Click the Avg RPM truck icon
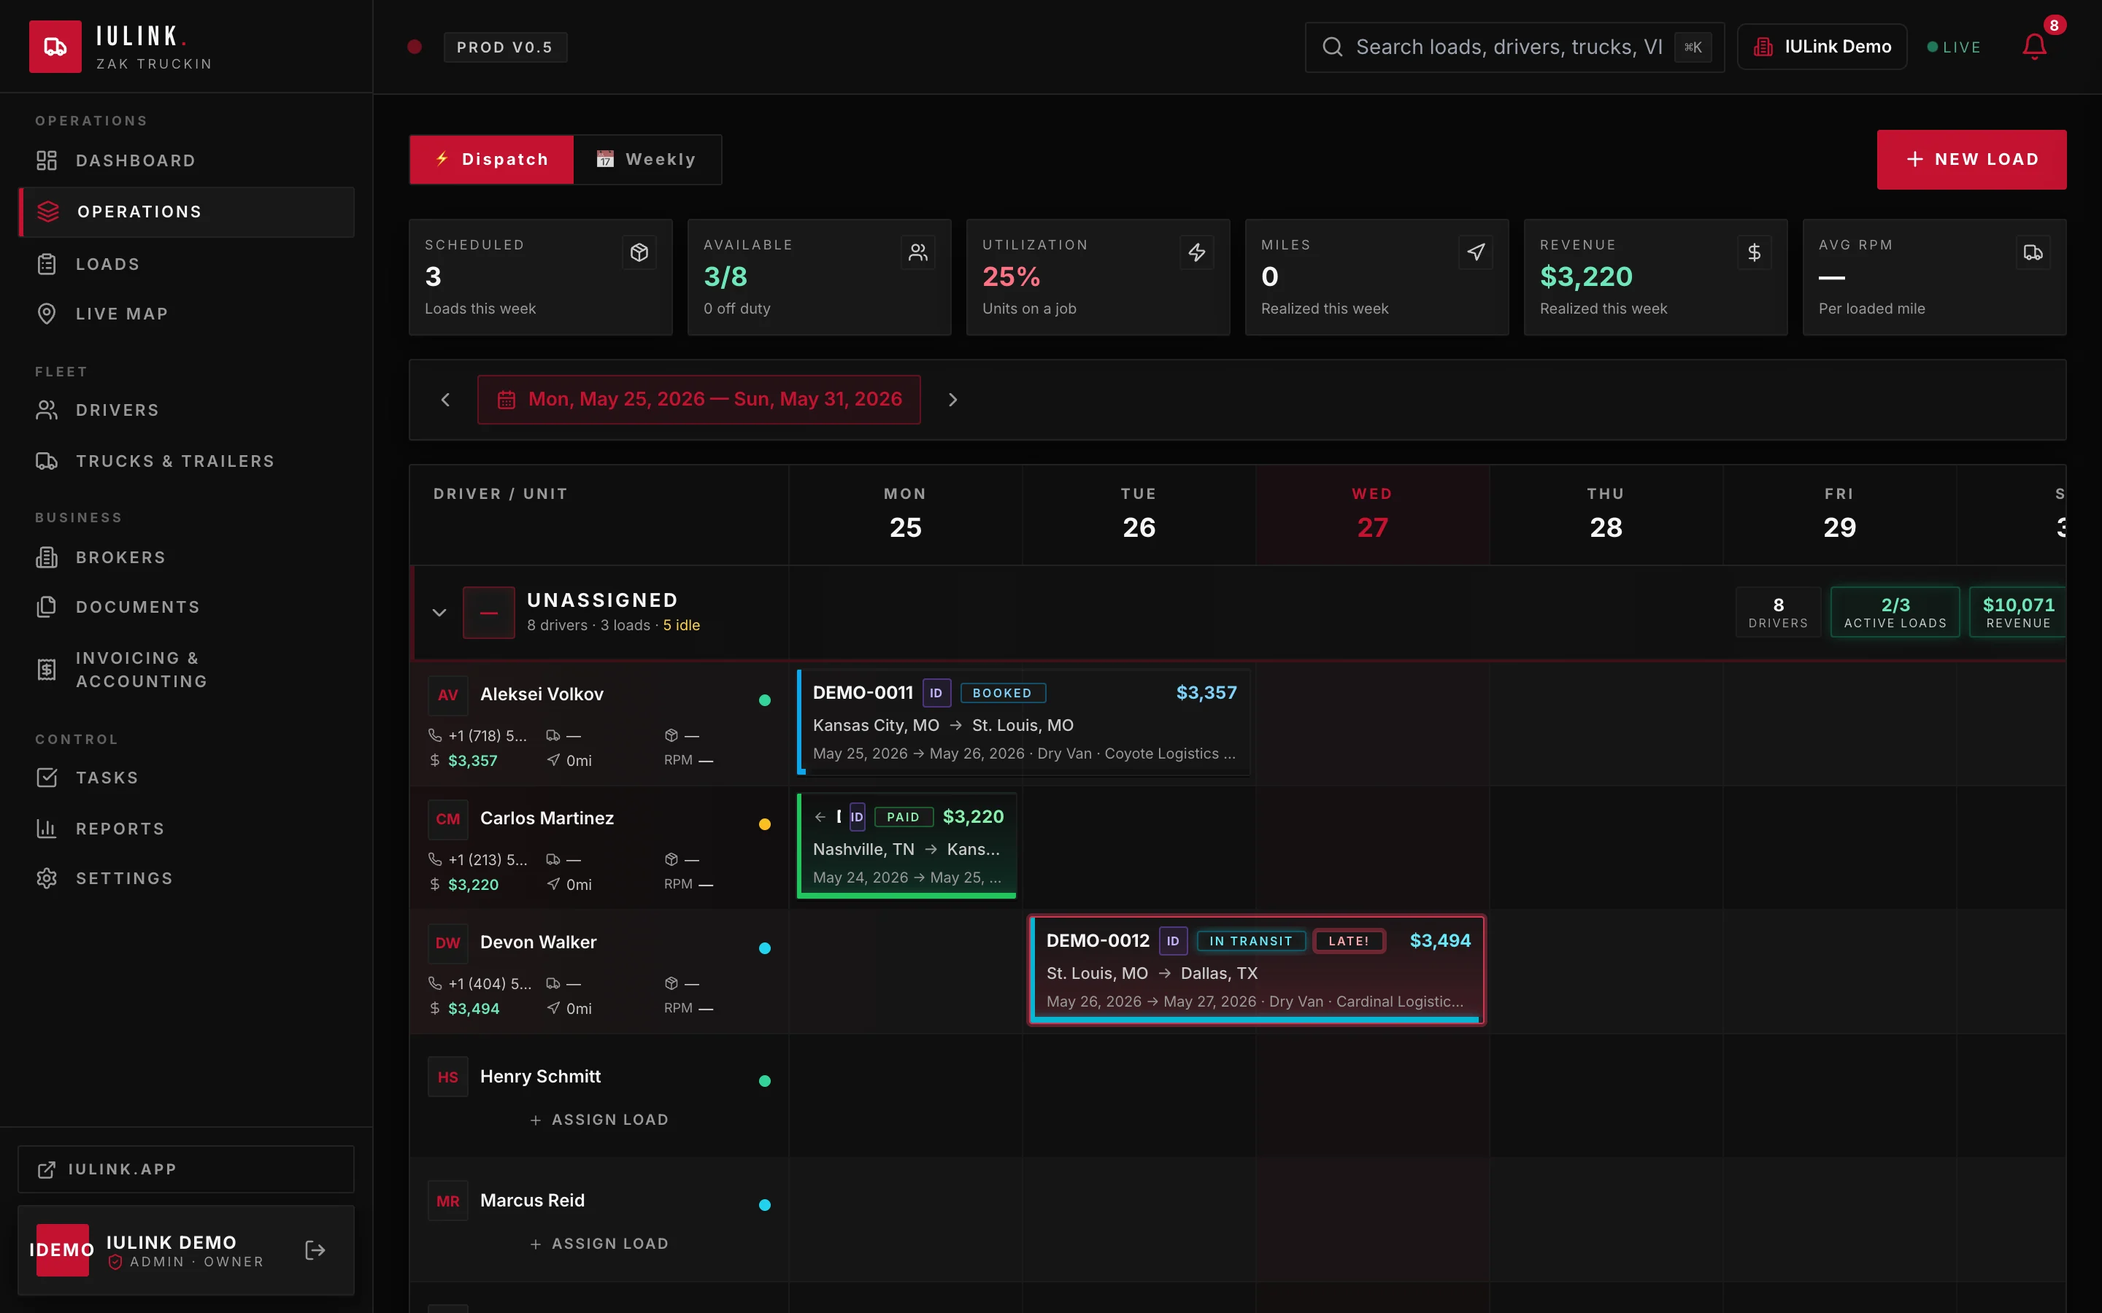Viewport: 2102px width, 1313px height. coord(2033,252)
